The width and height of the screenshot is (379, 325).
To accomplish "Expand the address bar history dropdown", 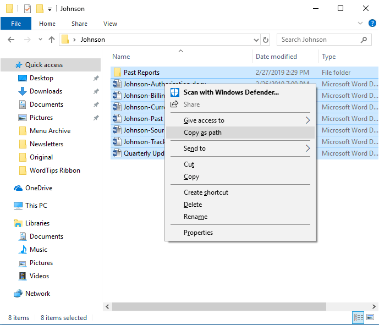I will tap(256, 40).
